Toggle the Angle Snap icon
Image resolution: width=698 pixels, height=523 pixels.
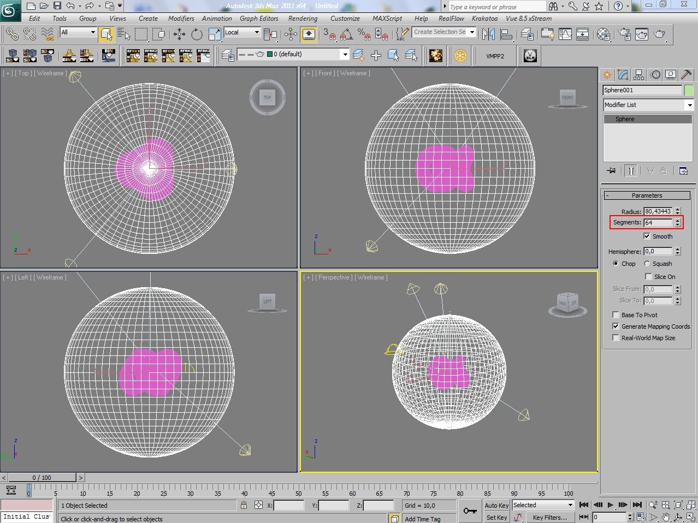pyautogui.click(x=346, y=34)
